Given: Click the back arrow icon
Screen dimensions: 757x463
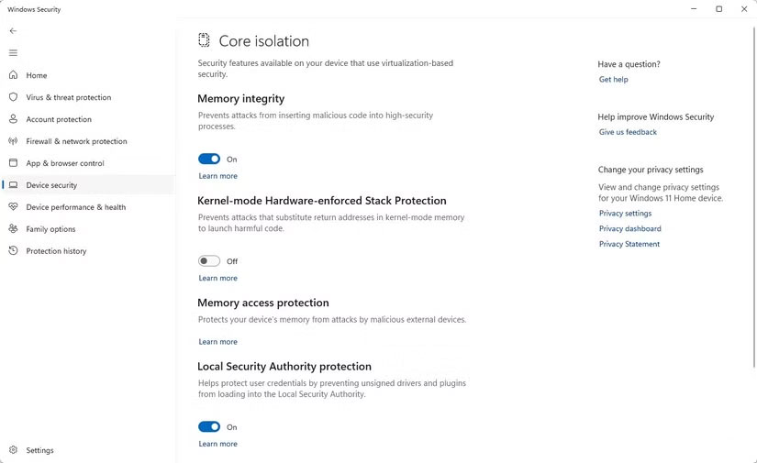Looking at the screenshot, I should 13,31.
